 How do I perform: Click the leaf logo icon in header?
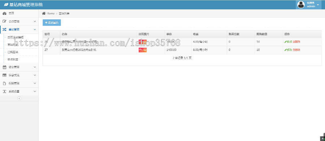[x=6, y=5]
